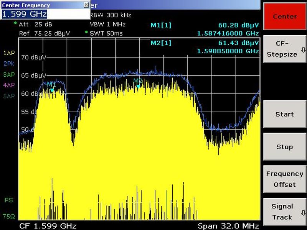307x230 pixels.
Task: Select marker M1 on the trace
Action: point(52,90)
